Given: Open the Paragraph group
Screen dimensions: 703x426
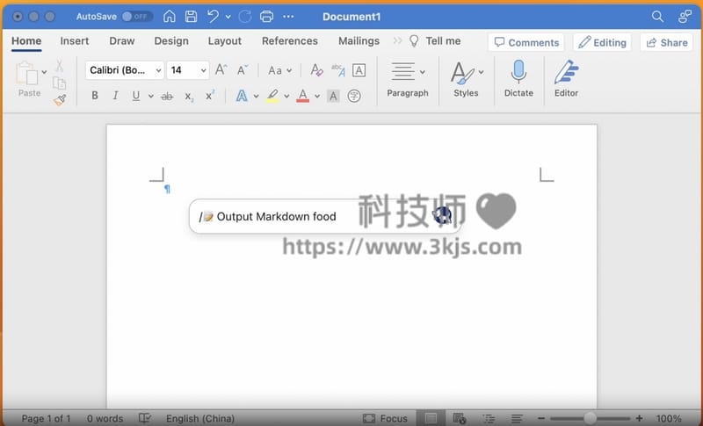Looking at the screenshot, I should (408, 80).
